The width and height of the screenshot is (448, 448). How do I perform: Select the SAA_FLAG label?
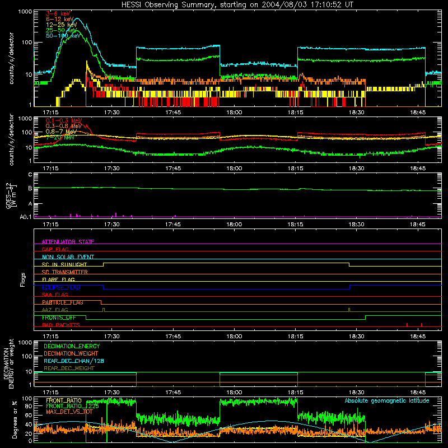(55, 295)
